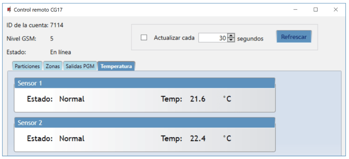Enable the Actualizar cada auto-refresh checkbox

144,38
